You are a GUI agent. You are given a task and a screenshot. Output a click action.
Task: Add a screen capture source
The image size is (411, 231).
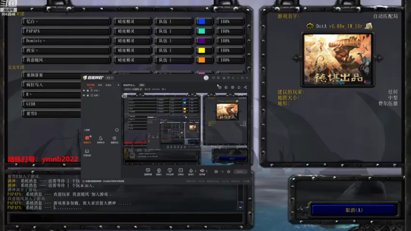pyautogui.click(x=148, y=171)
